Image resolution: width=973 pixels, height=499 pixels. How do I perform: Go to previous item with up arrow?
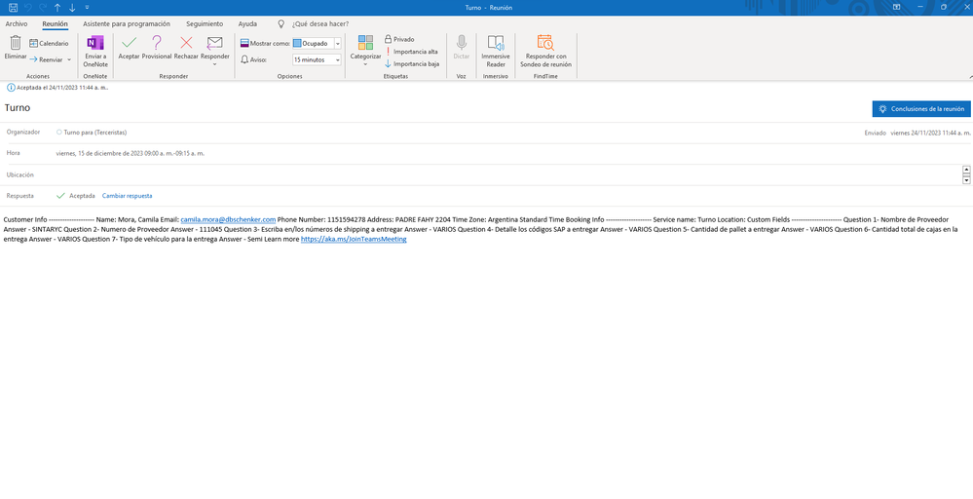click(x=57, y=8)
